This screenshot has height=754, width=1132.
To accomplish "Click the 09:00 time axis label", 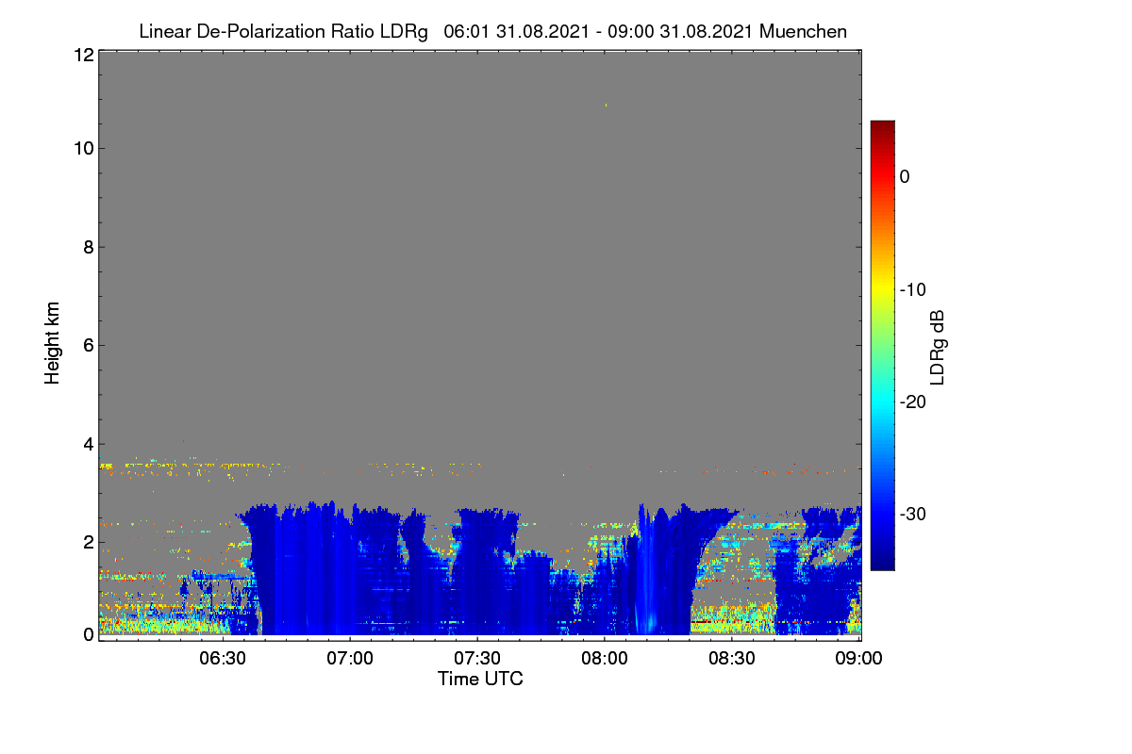I will [859, 658].
